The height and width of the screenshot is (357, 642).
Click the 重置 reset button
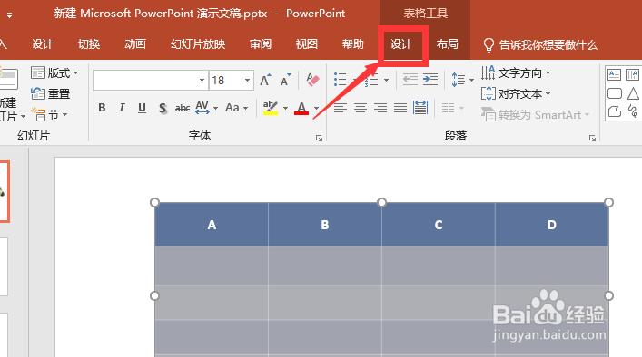(50, 94)
